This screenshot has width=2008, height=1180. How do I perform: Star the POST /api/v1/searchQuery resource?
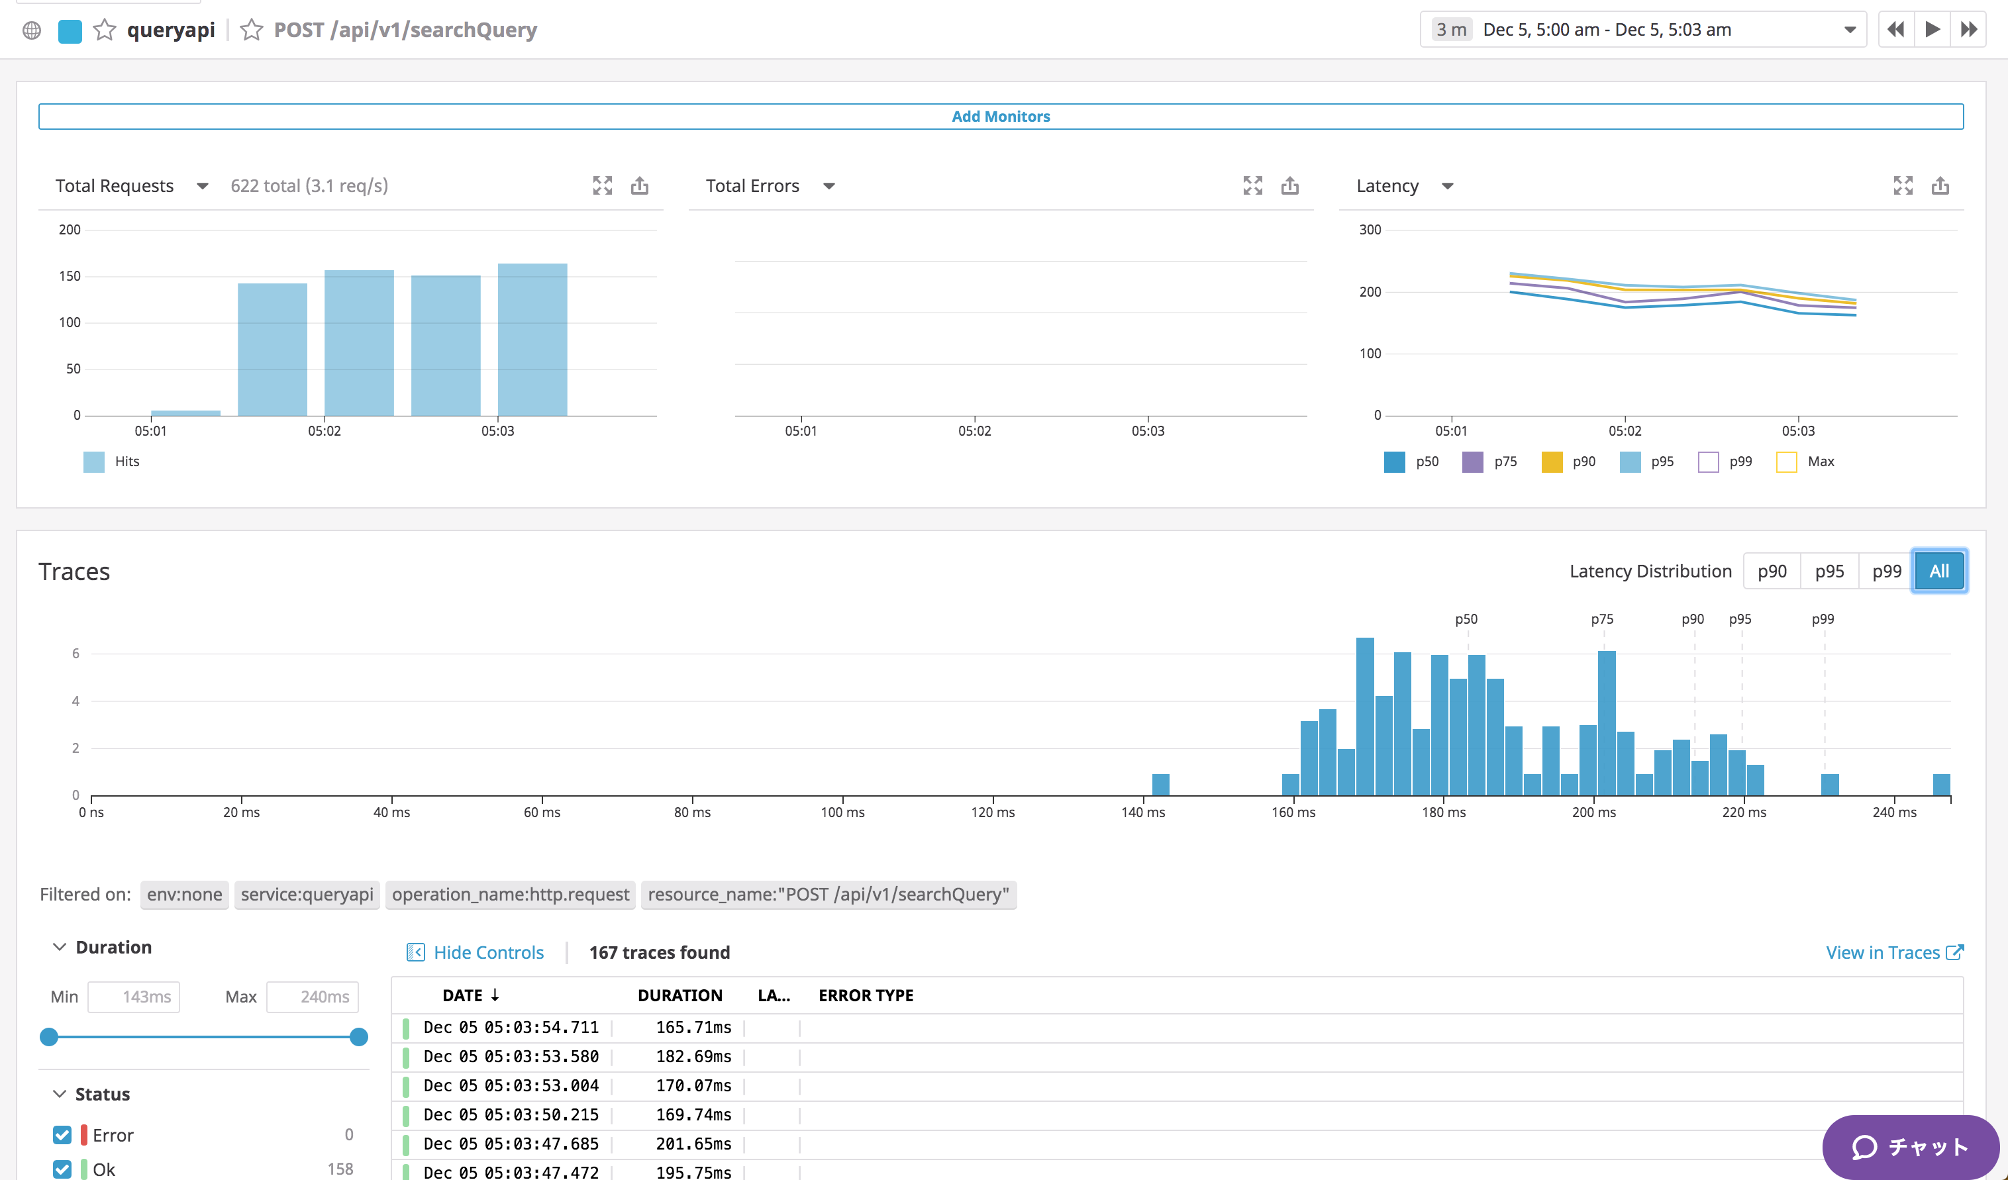[x=252, y=30]
